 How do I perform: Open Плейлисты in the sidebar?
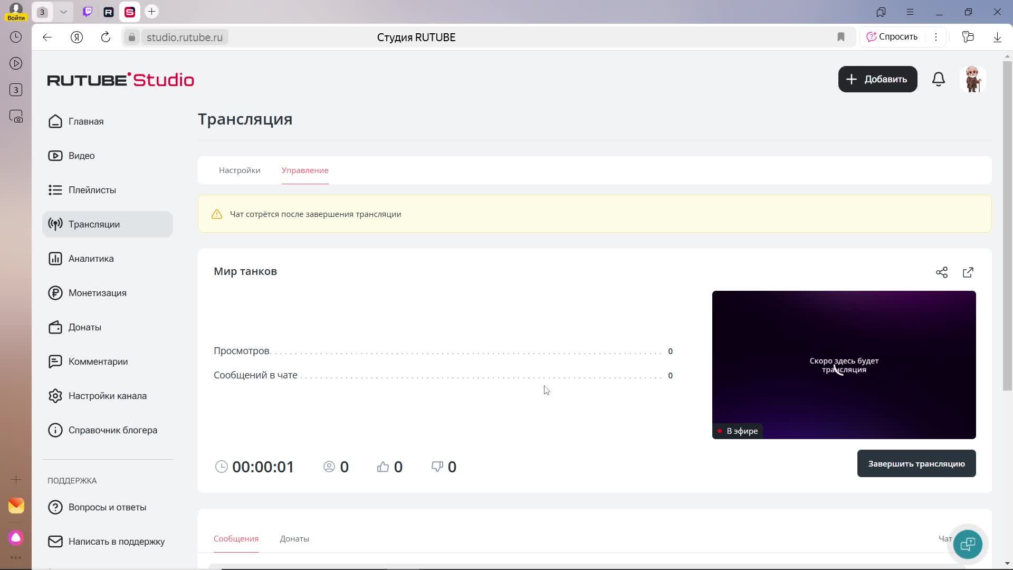click(108, 190)
